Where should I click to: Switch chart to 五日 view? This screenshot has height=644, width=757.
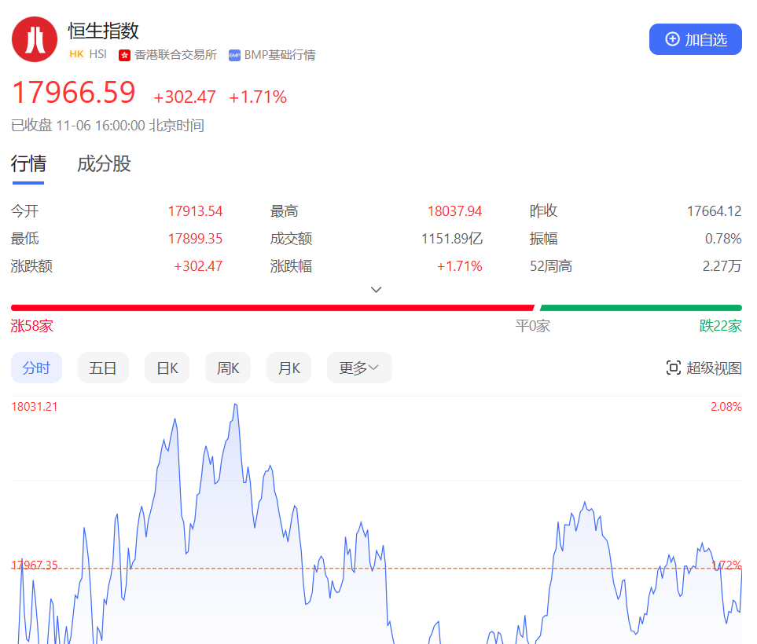coord(103,368)
